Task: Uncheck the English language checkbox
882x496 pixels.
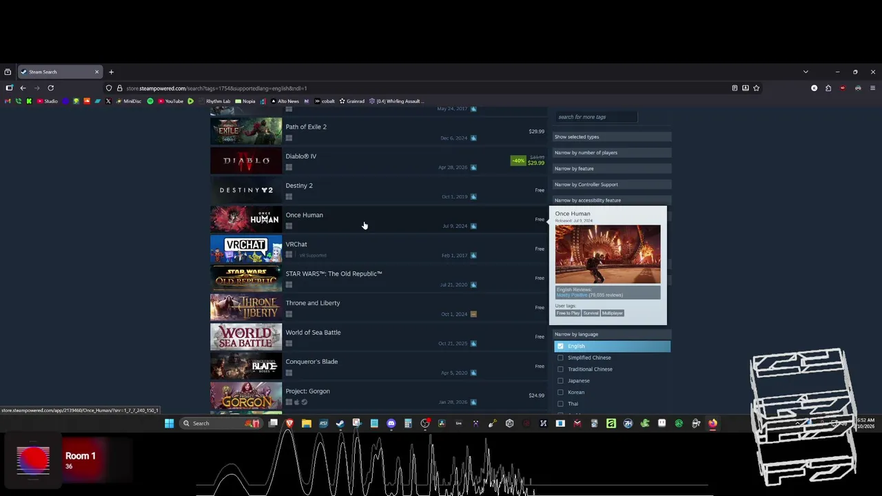Action: (x=560, y=347)
